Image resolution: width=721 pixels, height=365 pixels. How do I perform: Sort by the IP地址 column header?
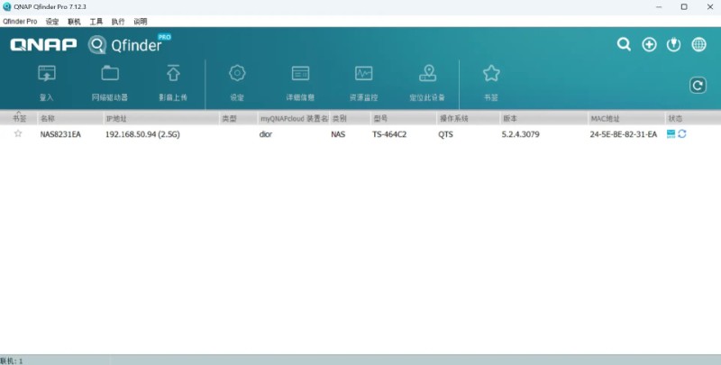tap(117, 118)
